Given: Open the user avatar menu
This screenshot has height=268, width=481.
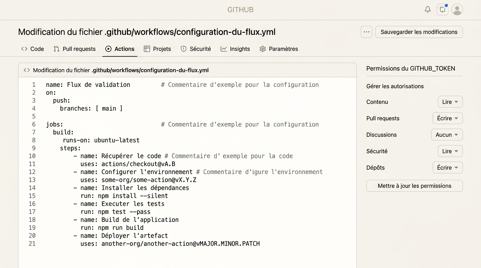Looking at the screenshot, I should click(457, 9).
